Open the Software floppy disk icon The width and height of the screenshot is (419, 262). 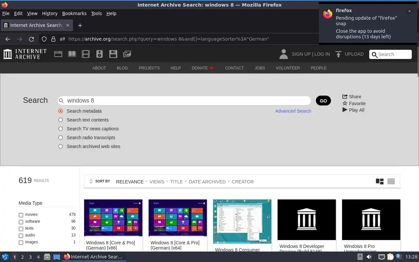pyautogui.click(x=113, y=54)
